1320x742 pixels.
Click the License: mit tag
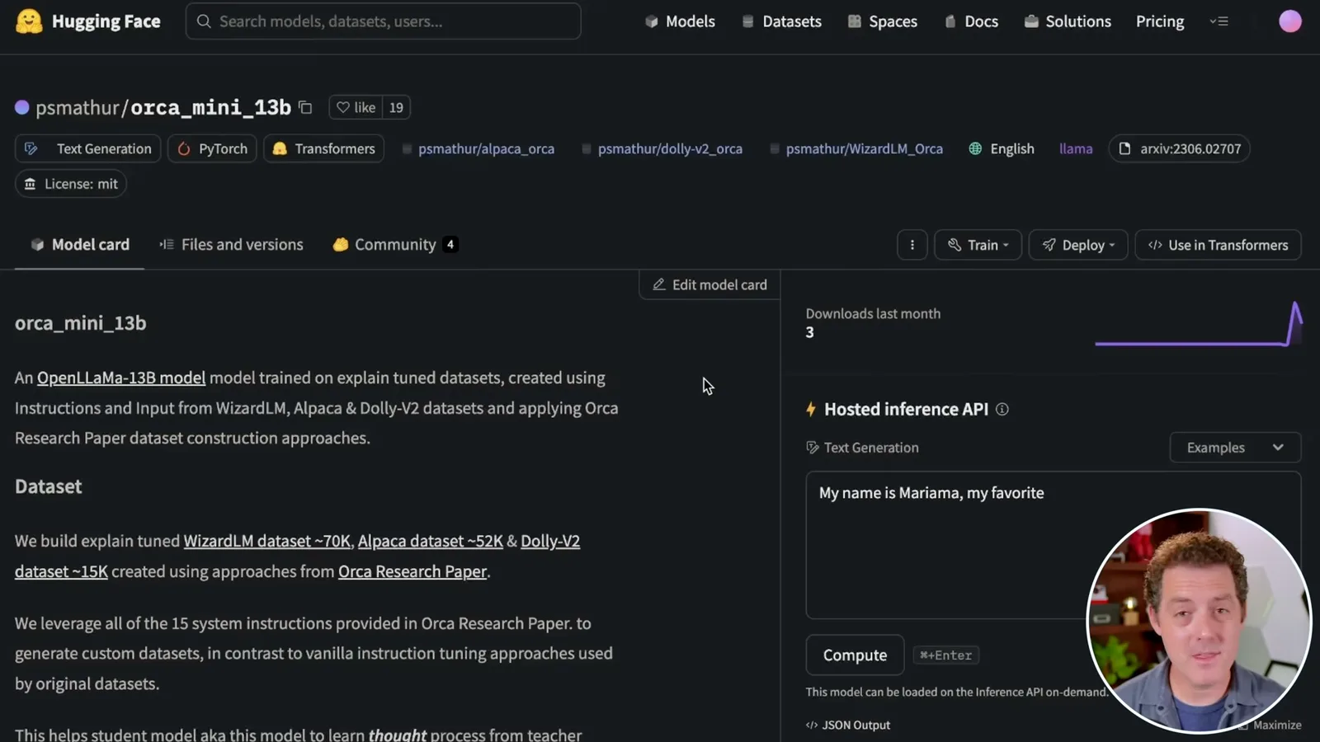(x=70, y=184)
